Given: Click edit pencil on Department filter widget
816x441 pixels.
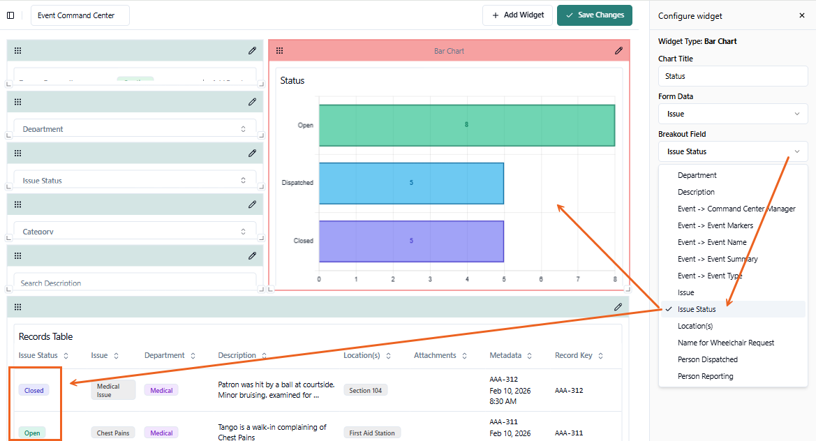Looking at the screenshot, I should [x=252, y=102].
